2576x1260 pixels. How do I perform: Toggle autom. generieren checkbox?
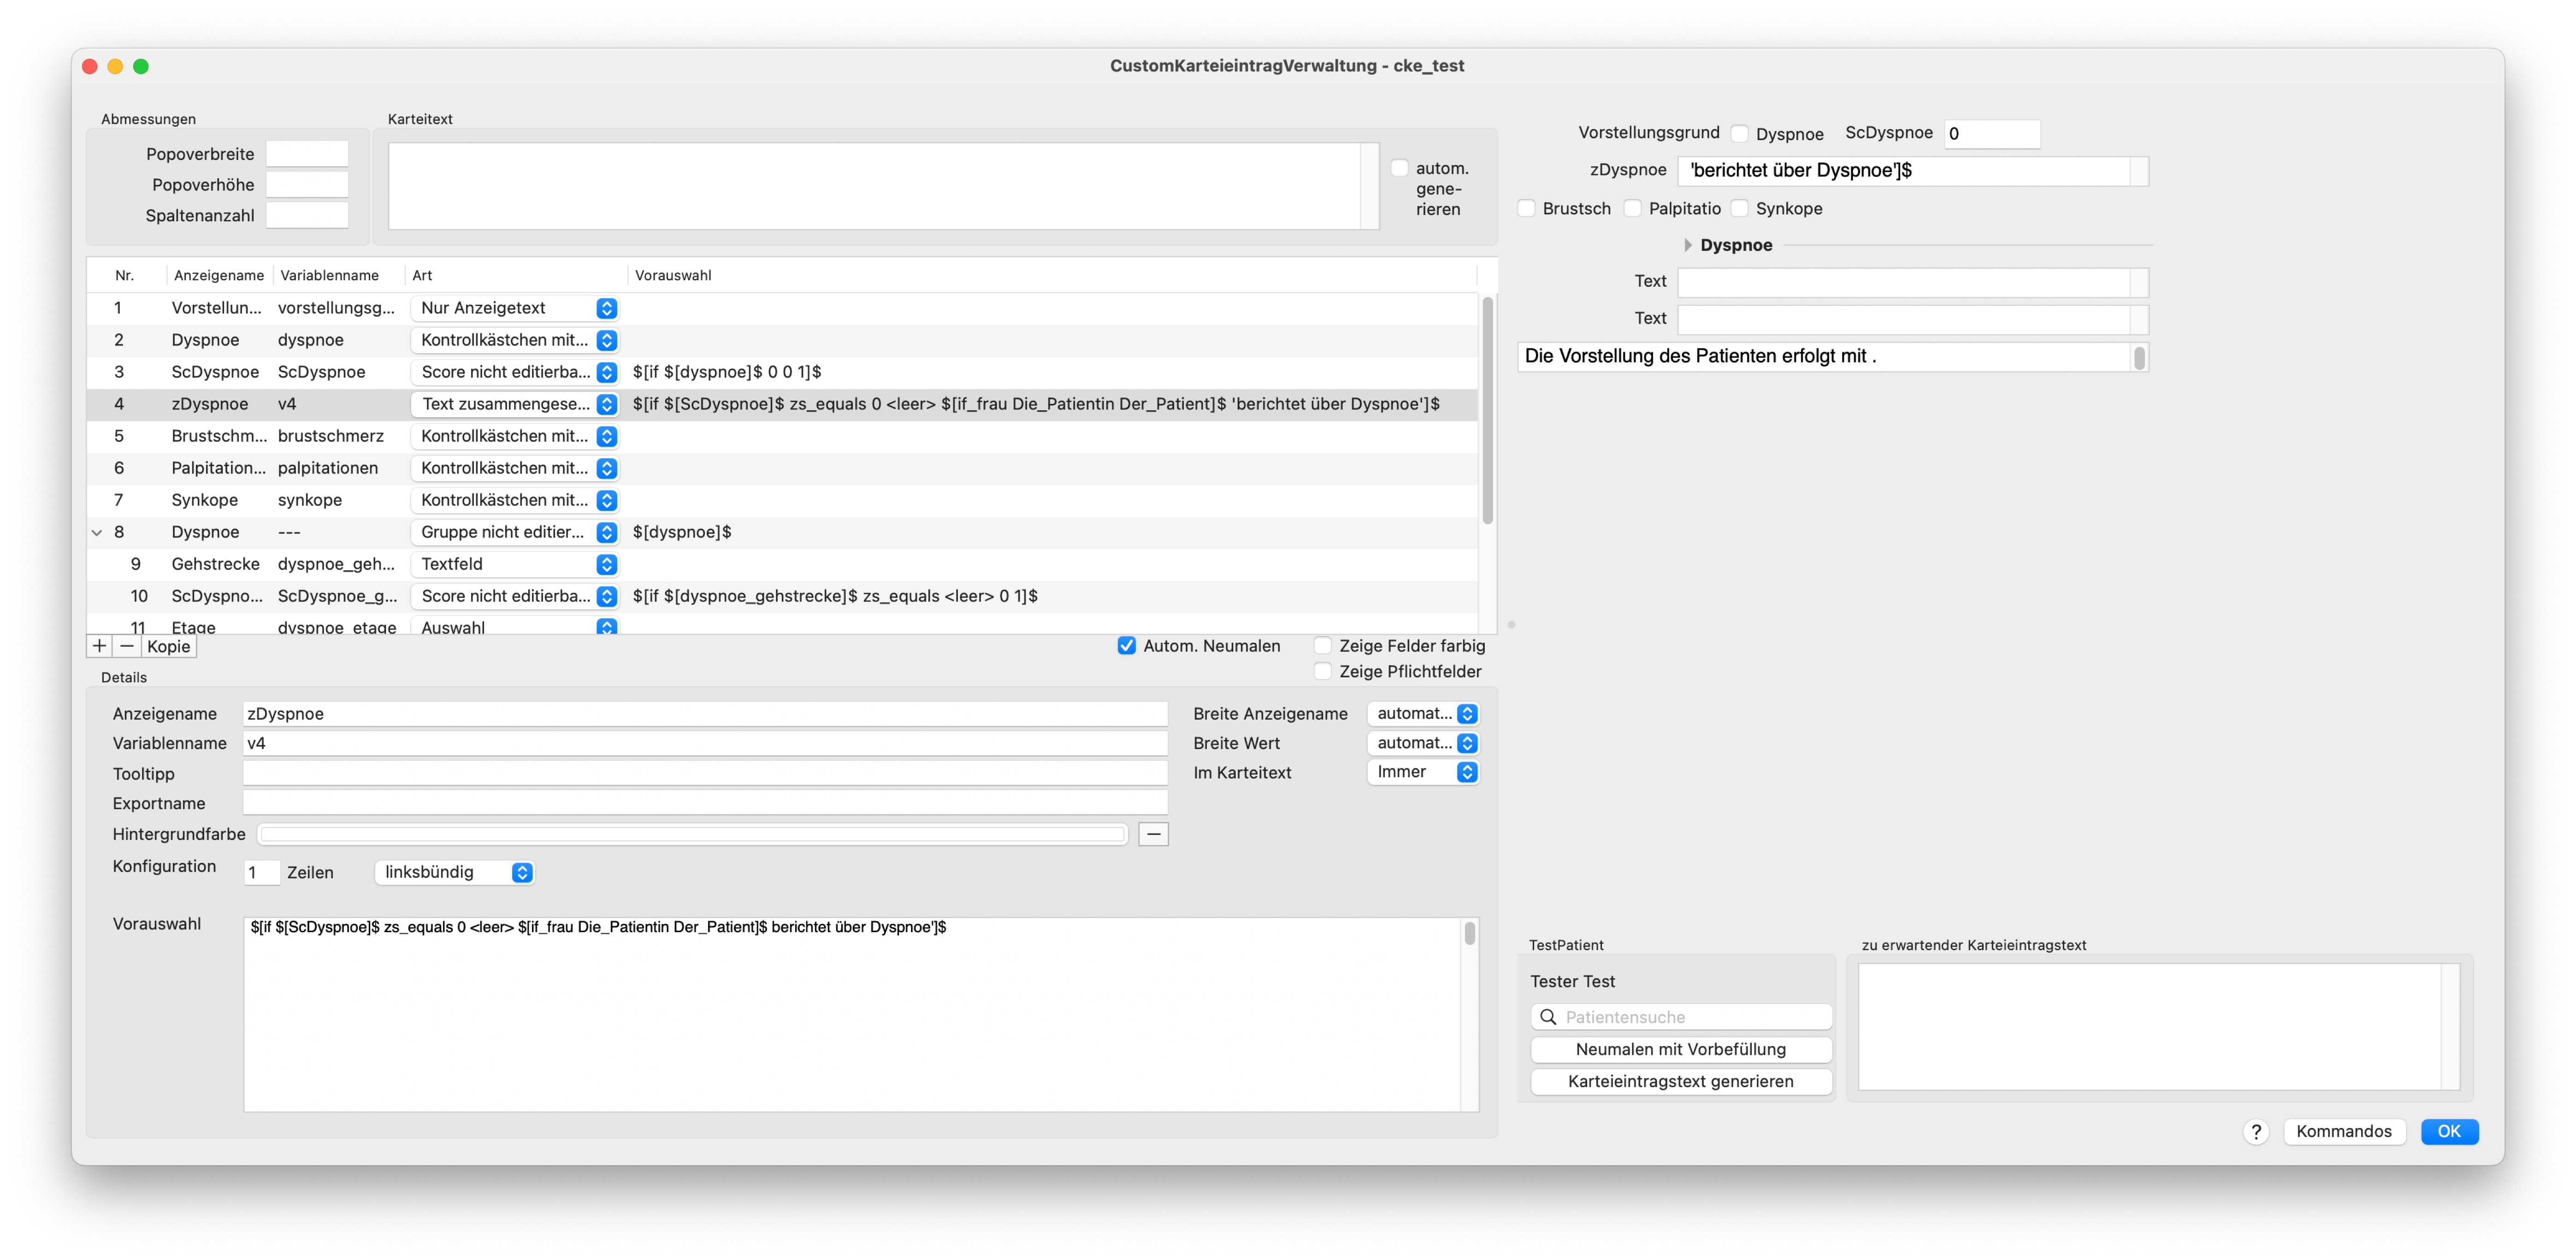pyautogui.click(x=1400, y=168)
